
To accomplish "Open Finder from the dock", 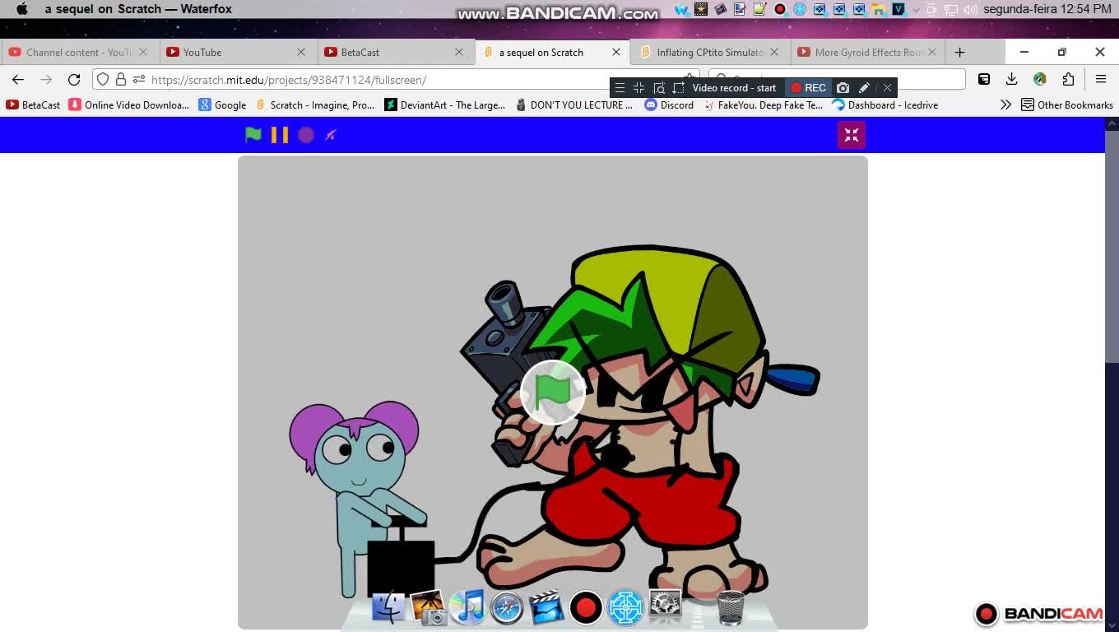I will (x=388, y=608).
